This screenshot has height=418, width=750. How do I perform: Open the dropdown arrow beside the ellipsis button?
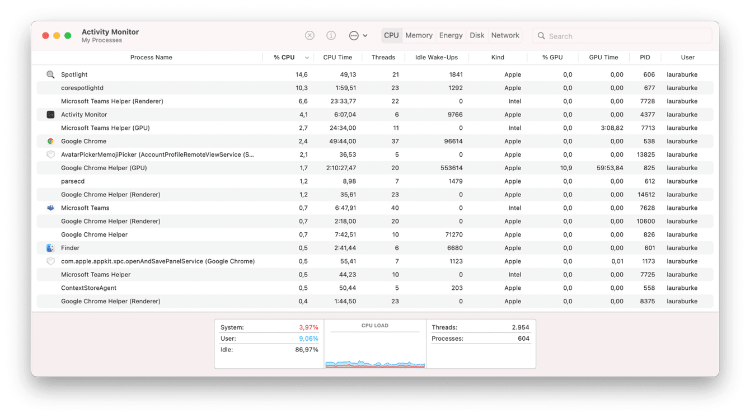click(x=365, y=35)
